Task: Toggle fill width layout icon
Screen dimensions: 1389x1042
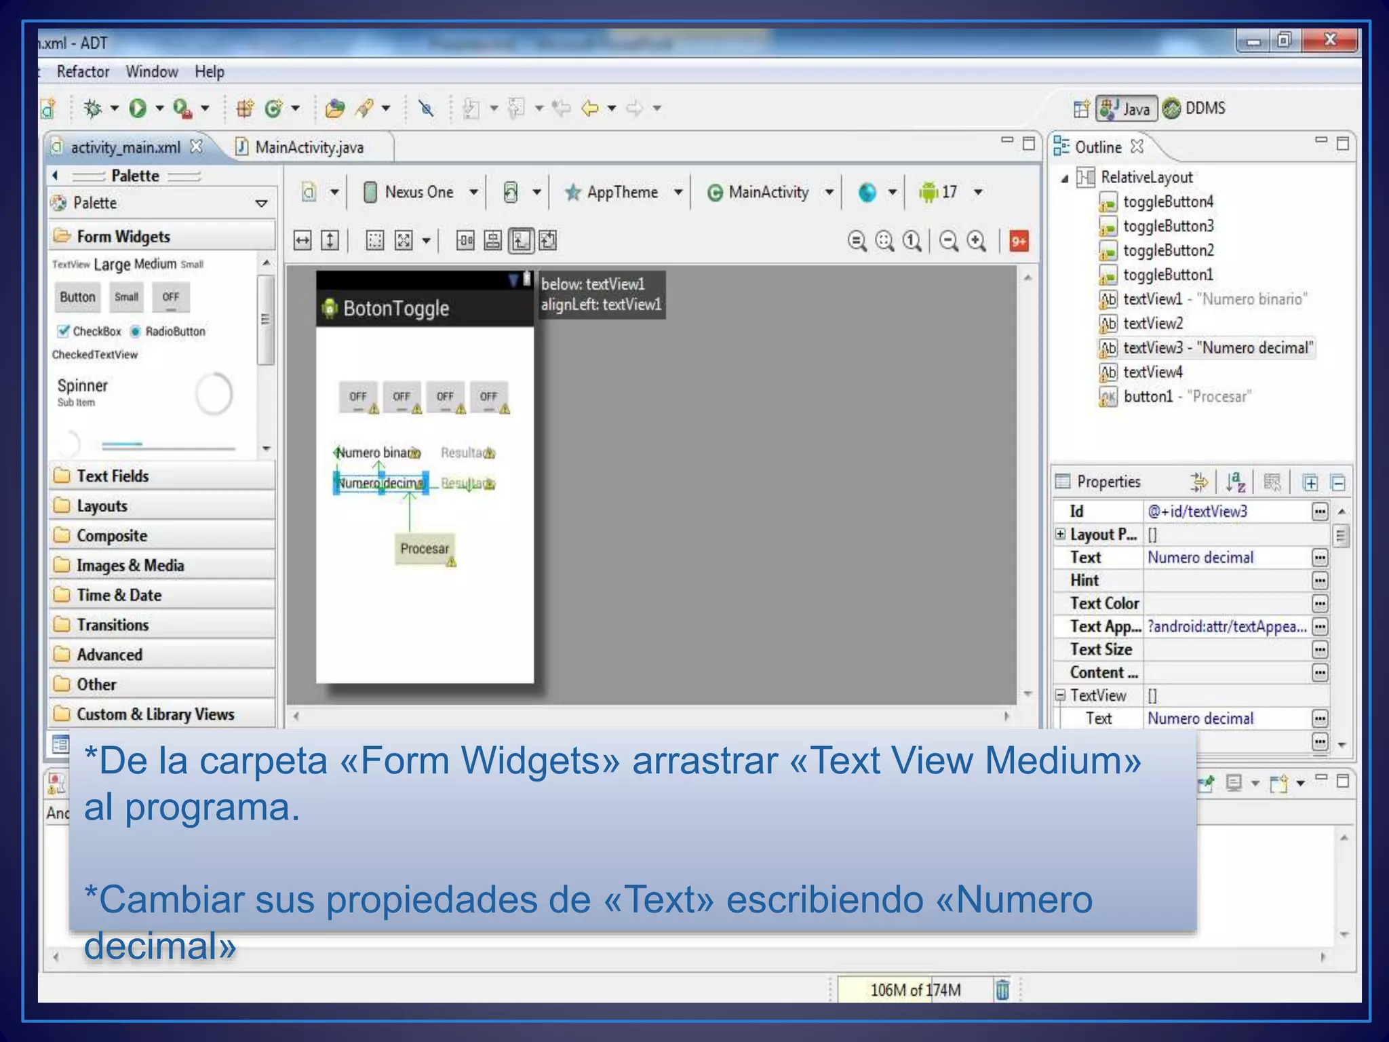Action: point(302,241)
